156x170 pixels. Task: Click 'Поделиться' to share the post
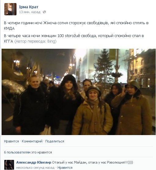[x=55, y=141]
